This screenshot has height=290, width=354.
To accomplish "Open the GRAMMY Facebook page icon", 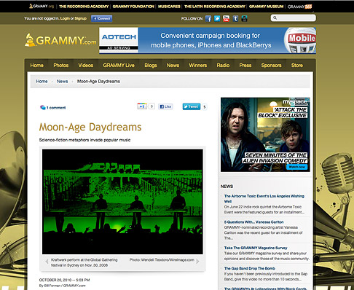I will 208,18.
